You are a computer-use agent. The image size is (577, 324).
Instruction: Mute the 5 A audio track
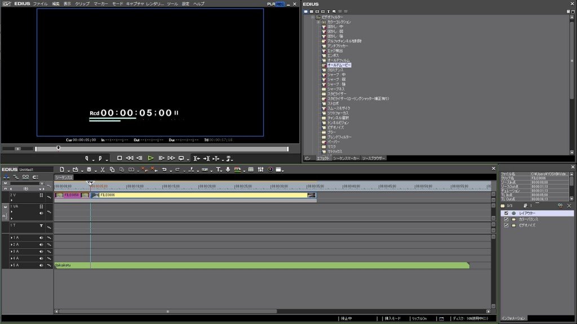pos(41,265)
